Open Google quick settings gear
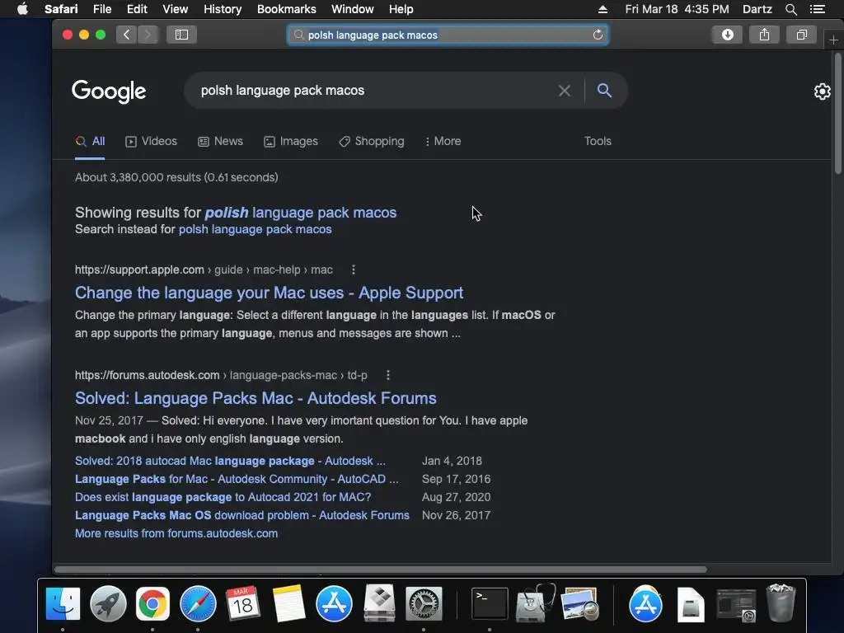This screenshot has height=633, width=844. pyautogui.click(x=822, y=91)
